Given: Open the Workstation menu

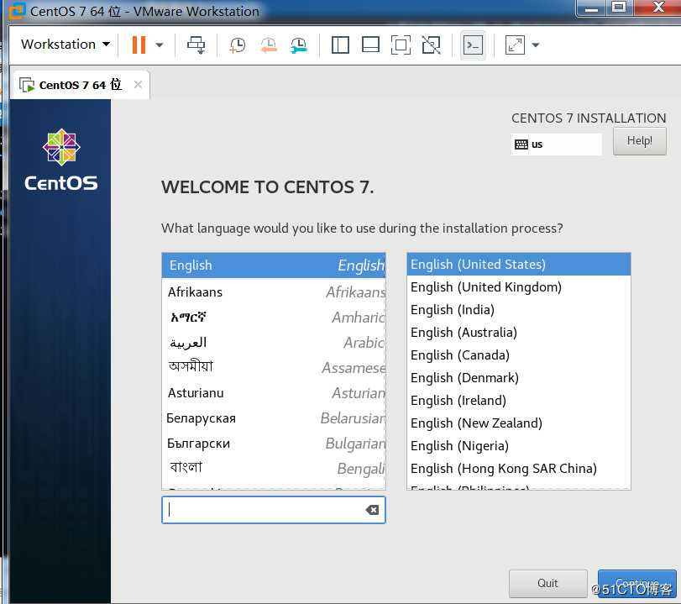Looking at the screenshot, I should coord(65,45).
